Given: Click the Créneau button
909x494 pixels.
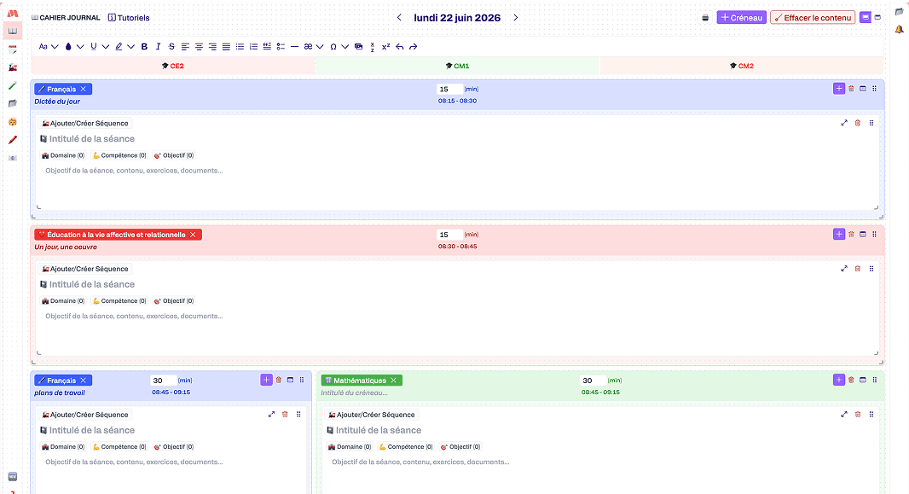Looking at the screenshot, I should coord(742,17).
